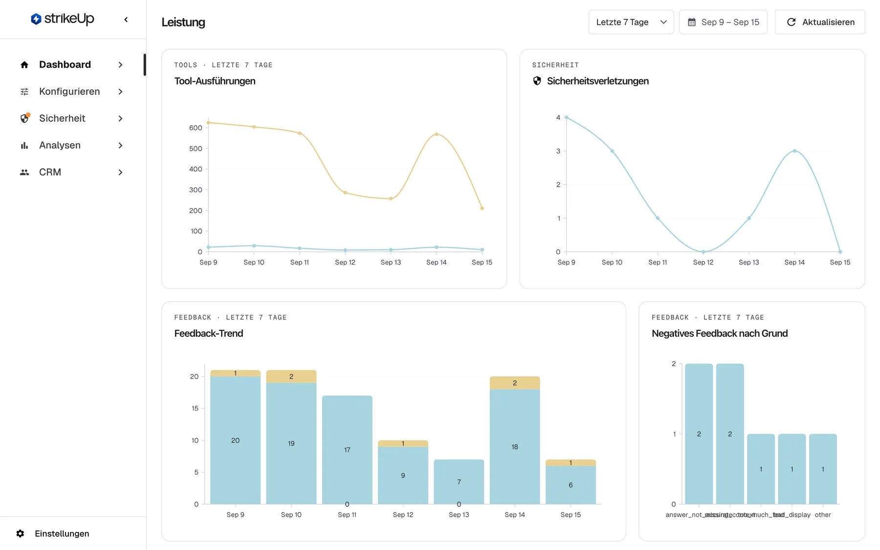Click the Sep 14 point on Sicherheitsverletzungen chart
This screenshot has width=880, height=550.
point(794,151)
